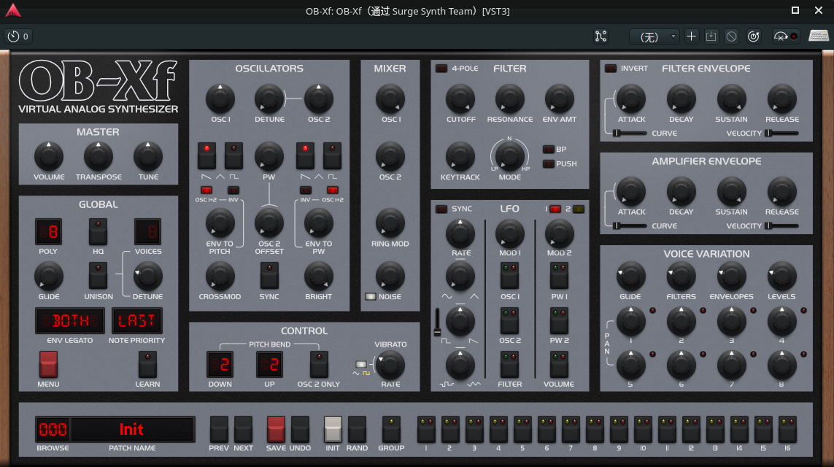Toggle the LFO SYNC button
Image resolution: width=834 pixels, height=467 pixels.
click(441, 209)
